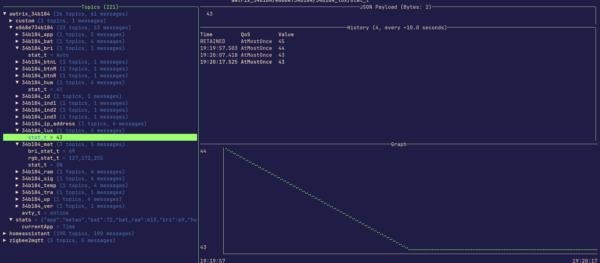Select currentApp = Time entry
This screenshot has height=263, width=600.
[x=48, y=226]
